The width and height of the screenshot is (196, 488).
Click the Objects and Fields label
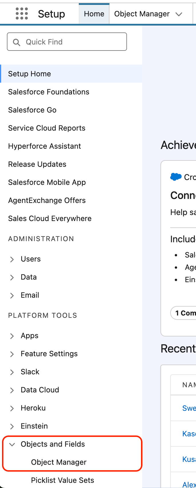point(53,444)
